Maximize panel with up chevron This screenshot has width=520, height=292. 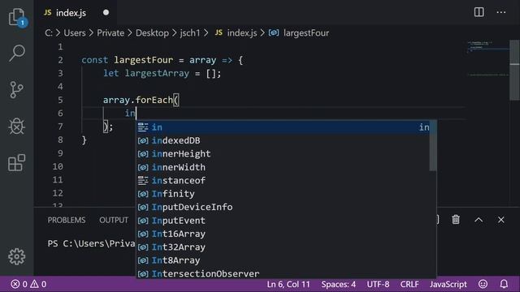coord(479,220)
